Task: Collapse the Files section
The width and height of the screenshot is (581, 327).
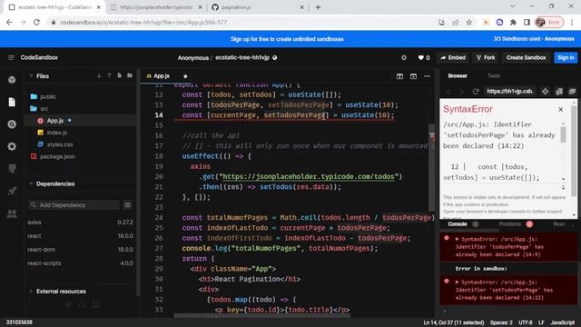Action: 31,76
